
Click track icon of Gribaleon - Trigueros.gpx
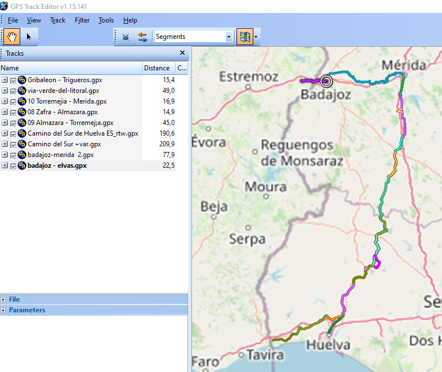22,80
